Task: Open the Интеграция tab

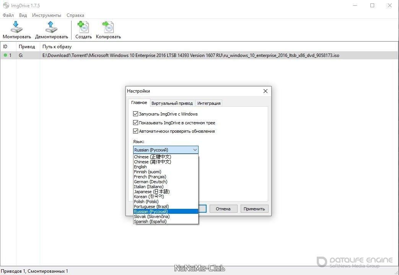Action: coord(209,103)
